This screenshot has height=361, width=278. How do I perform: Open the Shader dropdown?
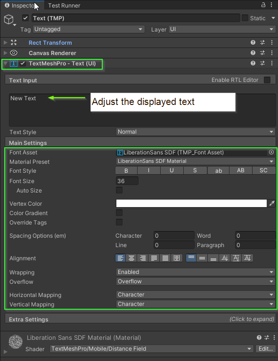click(x=151, y=349)
